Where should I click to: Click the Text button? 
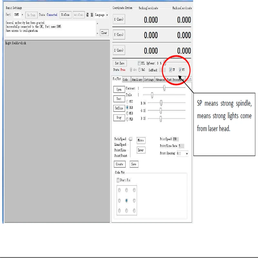tap(119, 99)
